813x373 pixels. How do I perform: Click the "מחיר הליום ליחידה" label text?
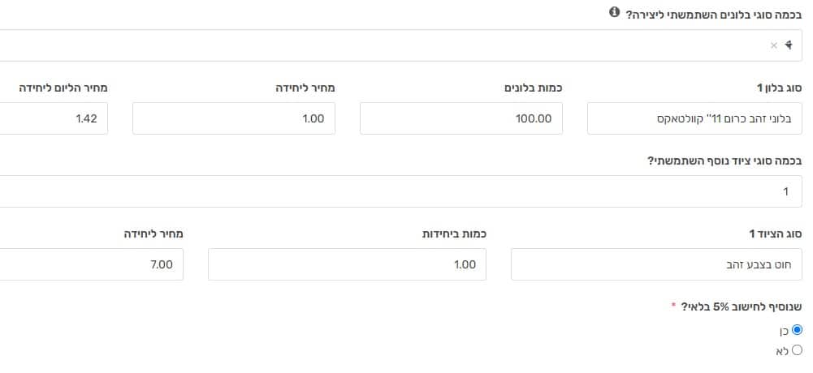point(62,87)
